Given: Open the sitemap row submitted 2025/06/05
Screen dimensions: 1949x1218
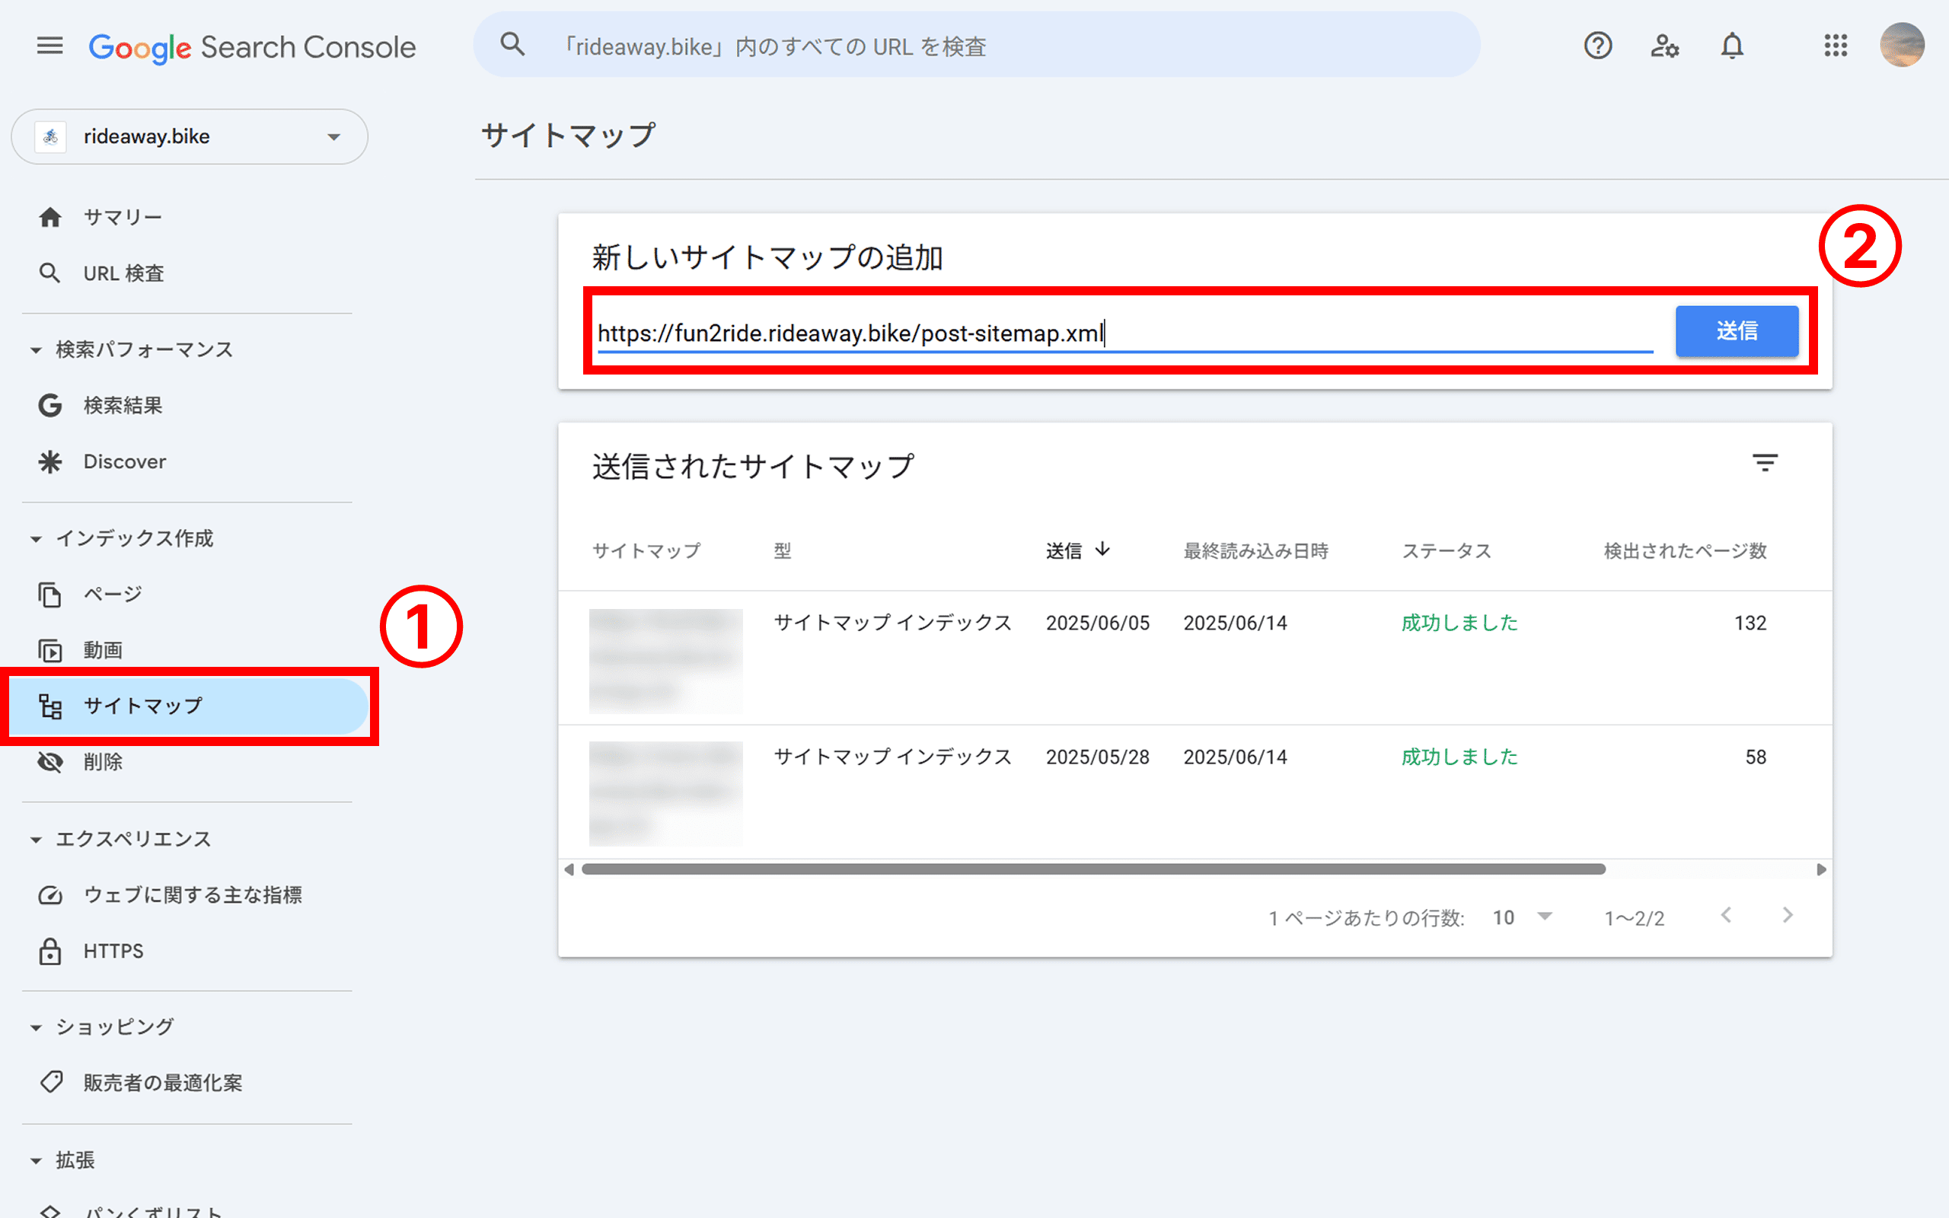Looking at the screenshot, I should (x=1195, y=658).
